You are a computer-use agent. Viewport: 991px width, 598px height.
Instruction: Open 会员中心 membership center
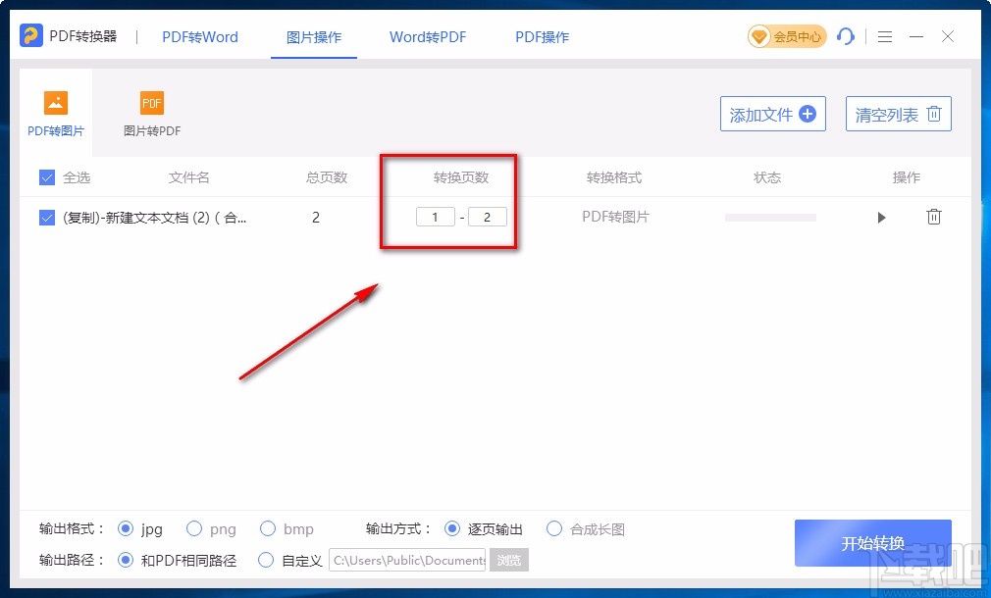[786, 36]
